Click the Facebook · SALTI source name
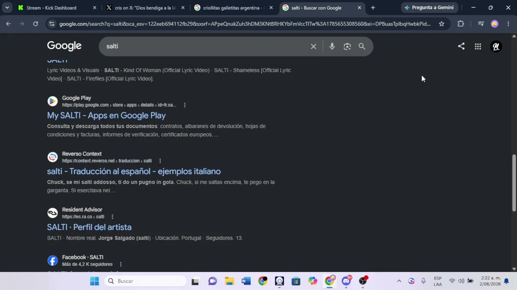 [x=83, y=257]
